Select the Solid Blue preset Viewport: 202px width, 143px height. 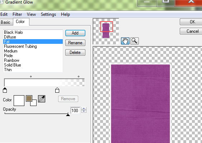[x=33, y=65]
